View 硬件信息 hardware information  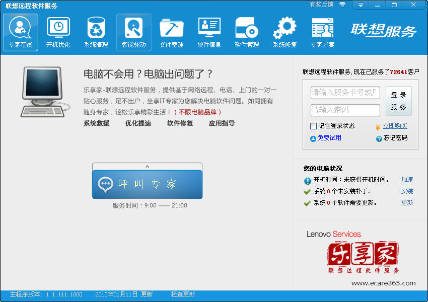click(x=209, y=32)
